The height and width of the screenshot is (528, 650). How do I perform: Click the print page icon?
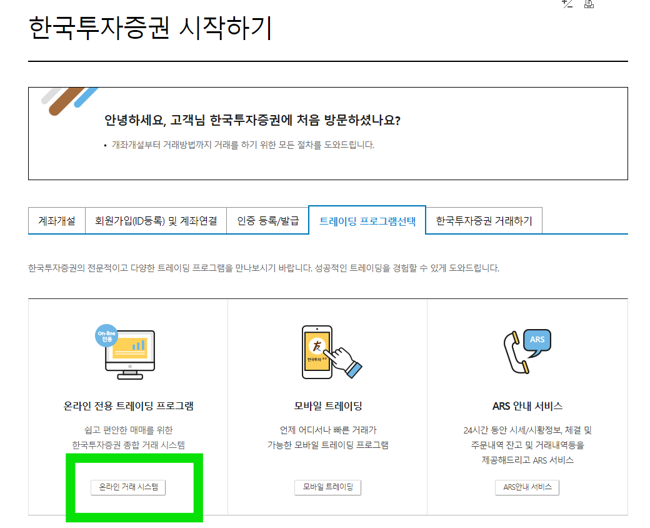pyautogui.click(x=589, y=4)
